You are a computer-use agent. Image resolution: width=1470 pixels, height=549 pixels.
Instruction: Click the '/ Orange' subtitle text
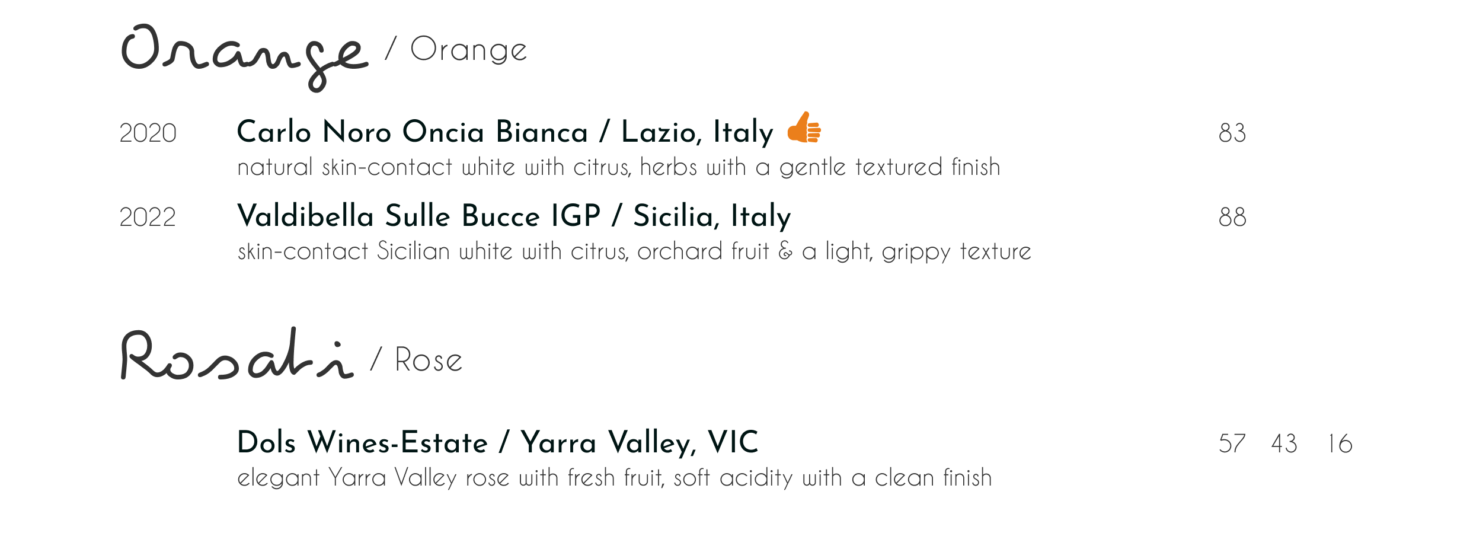456,50
